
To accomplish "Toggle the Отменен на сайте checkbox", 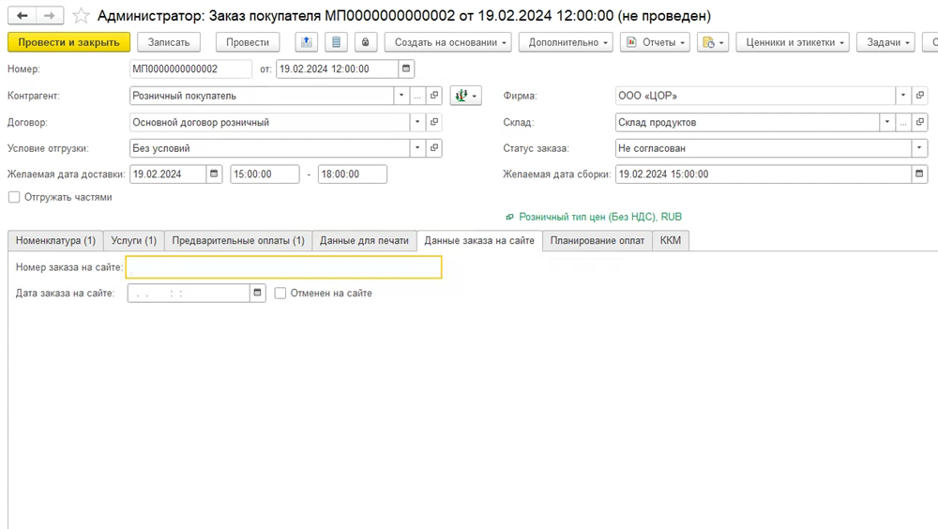I will click(280, 294).
